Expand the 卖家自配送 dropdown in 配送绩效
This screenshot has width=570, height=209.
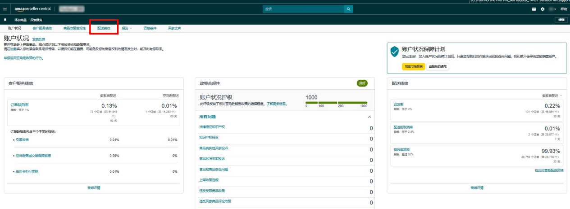tap(553, 96)
